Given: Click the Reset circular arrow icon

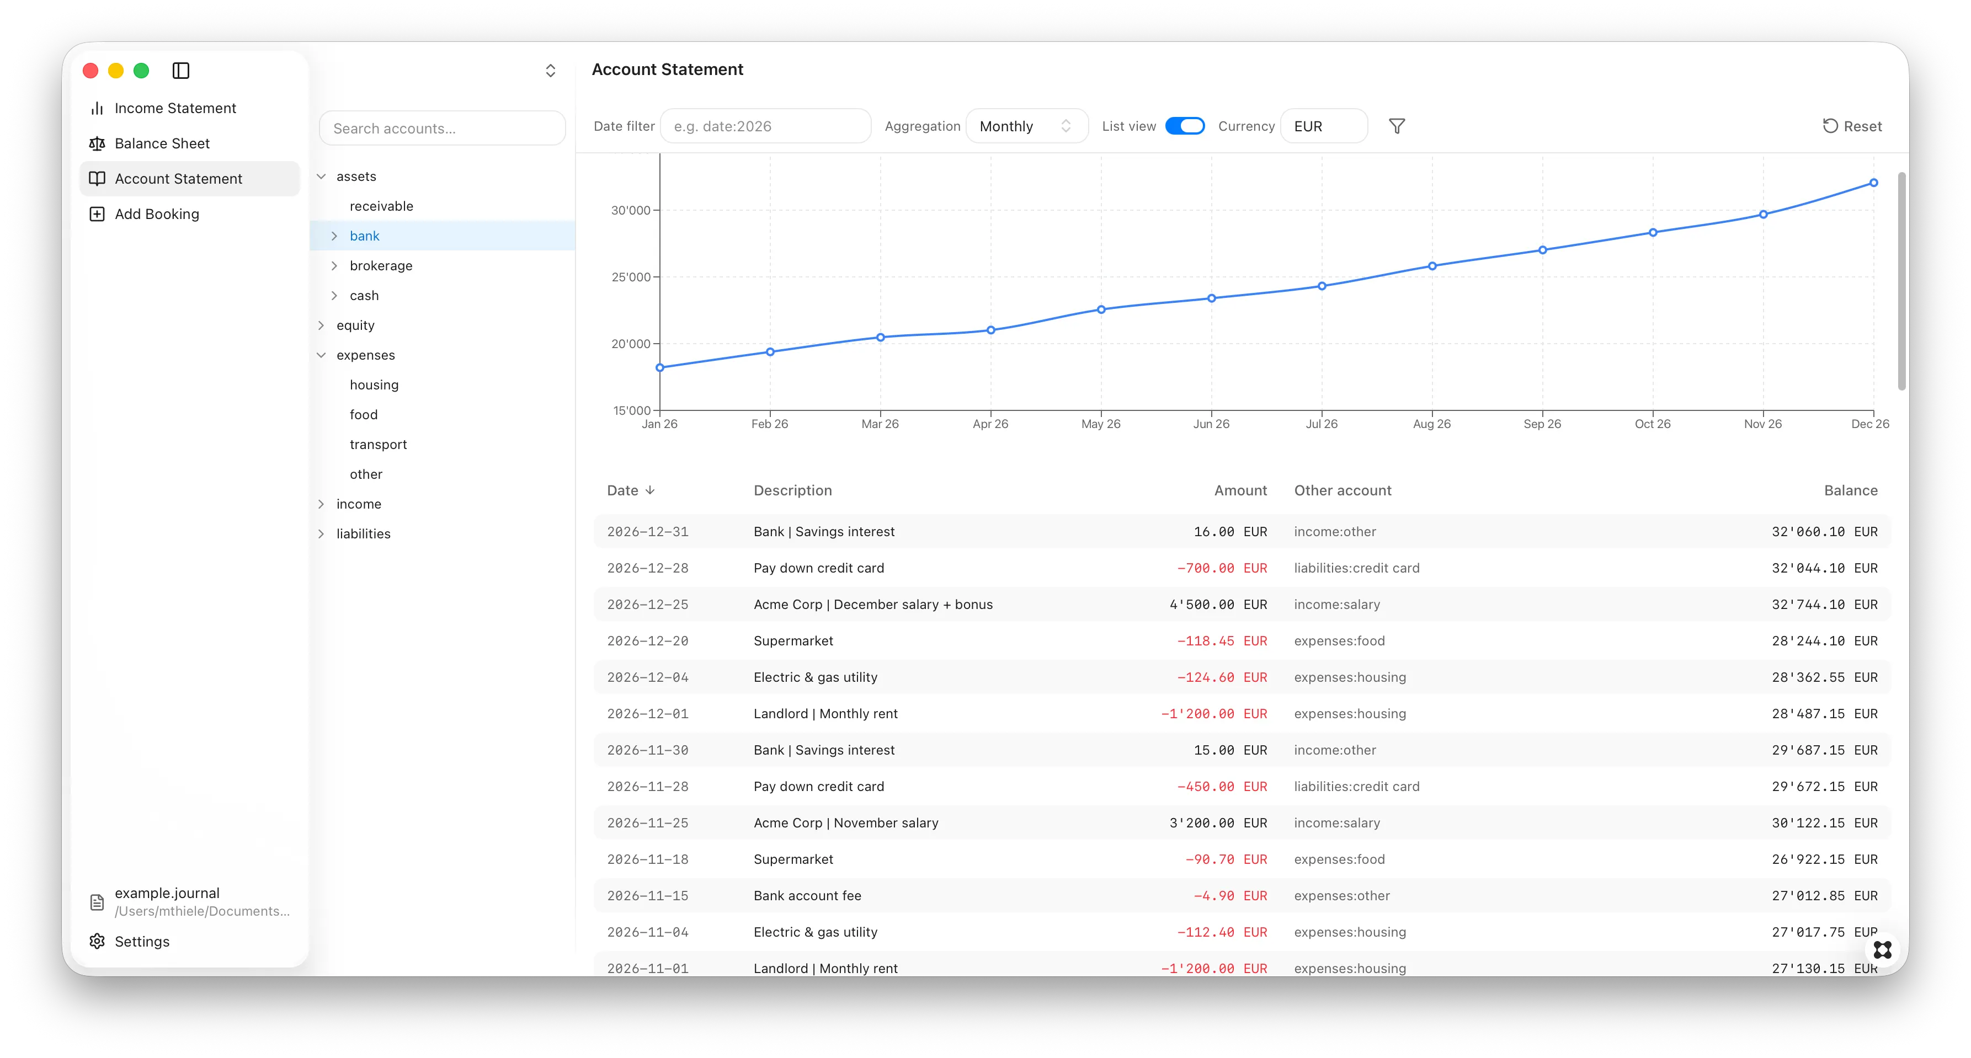Looking at the screenshot, I should pos(1829,126).
